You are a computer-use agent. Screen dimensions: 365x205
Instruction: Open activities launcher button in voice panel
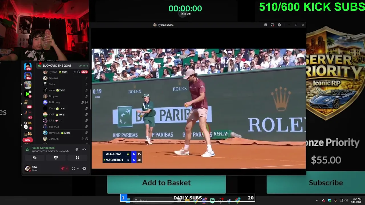(x=77, y=158)
